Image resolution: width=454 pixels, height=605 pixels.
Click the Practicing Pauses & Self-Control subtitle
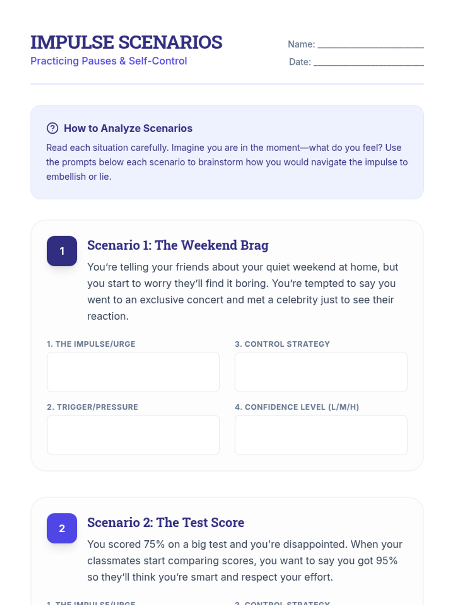109,61
